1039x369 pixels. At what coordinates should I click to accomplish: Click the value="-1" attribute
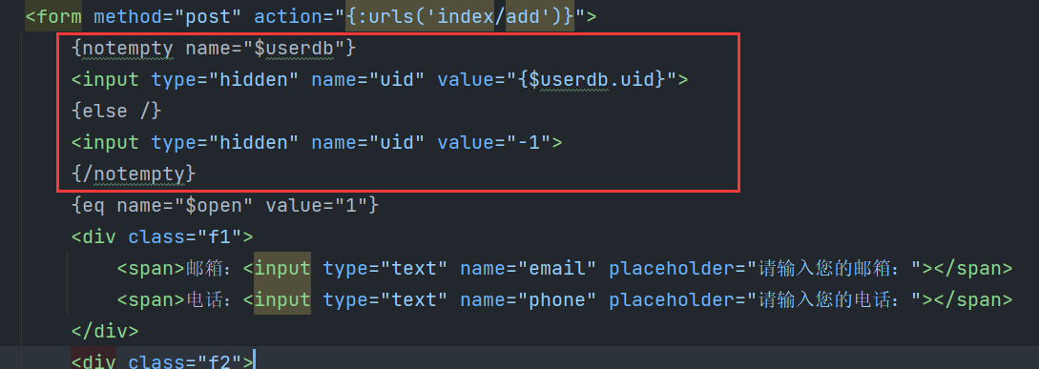coord(493,142)
